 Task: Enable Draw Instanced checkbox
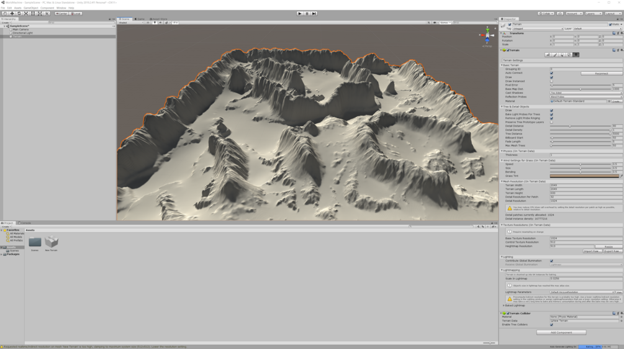click(x=551, y=81)
